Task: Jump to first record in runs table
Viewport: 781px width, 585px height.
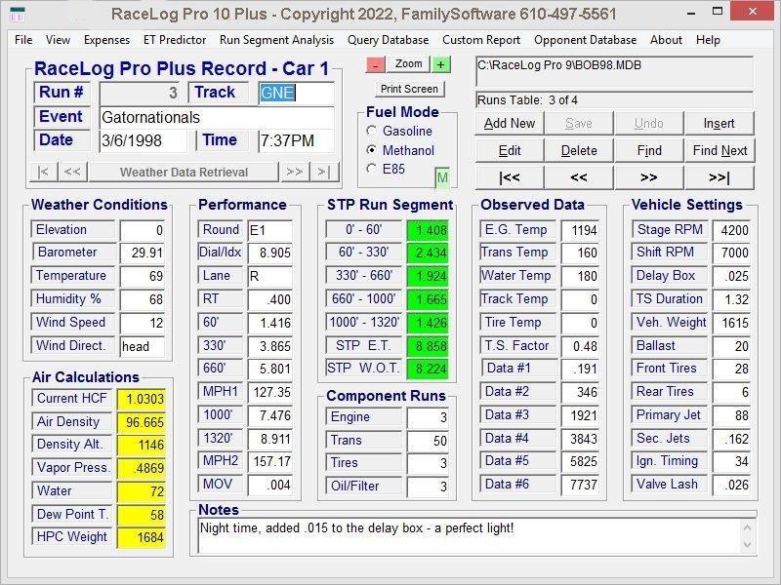Action: pyautogui.click(x=510, y=178)
